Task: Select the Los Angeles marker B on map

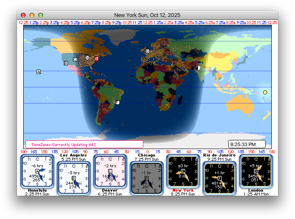Action: point(65,63)
